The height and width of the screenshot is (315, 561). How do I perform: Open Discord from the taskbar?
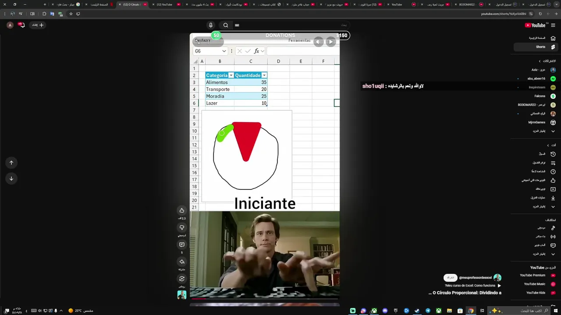click(385, 311)
